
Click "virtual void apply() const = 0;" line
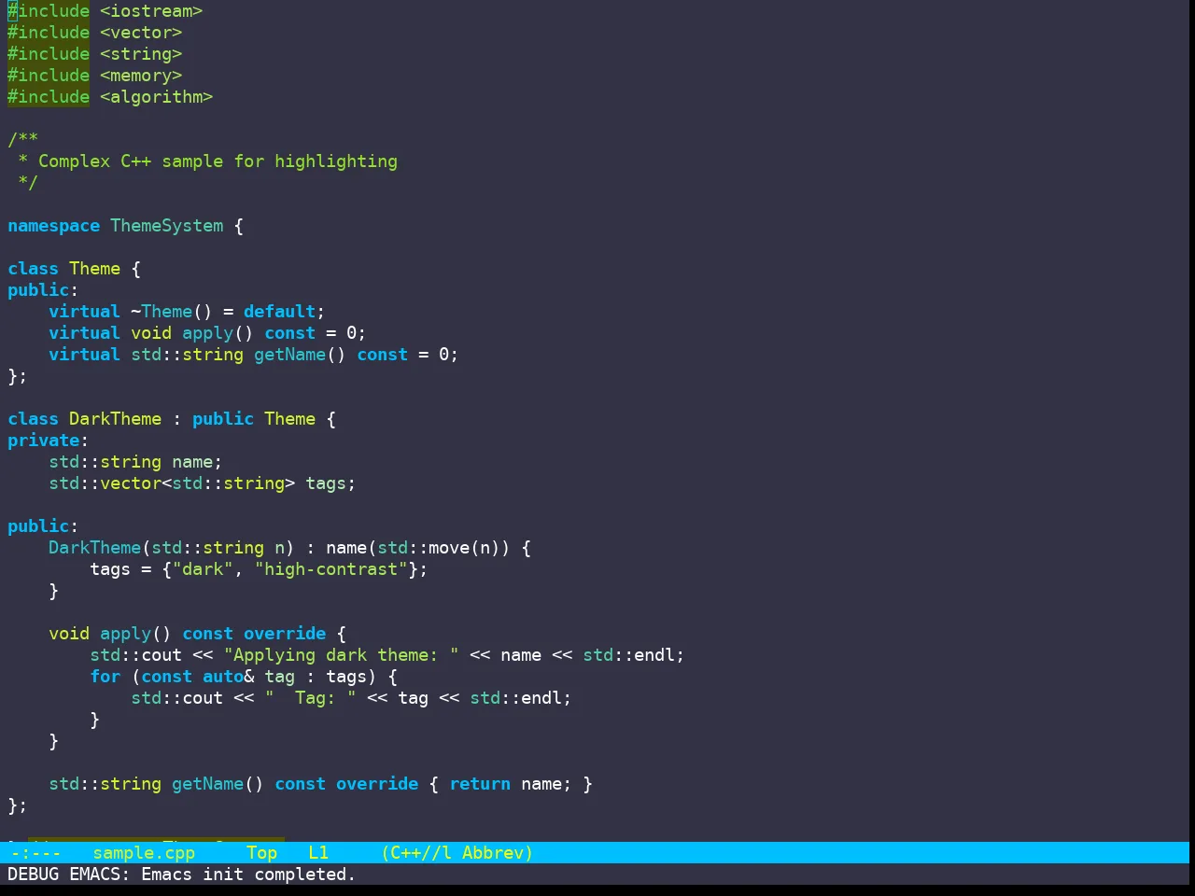[207, 333]
